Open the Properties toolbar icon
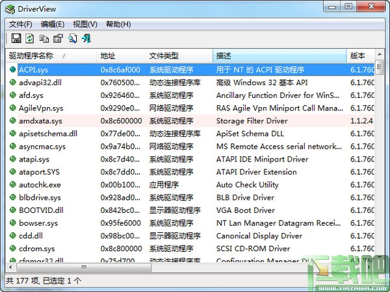Viewport: 390px width, 292px height. coord(58,38)
